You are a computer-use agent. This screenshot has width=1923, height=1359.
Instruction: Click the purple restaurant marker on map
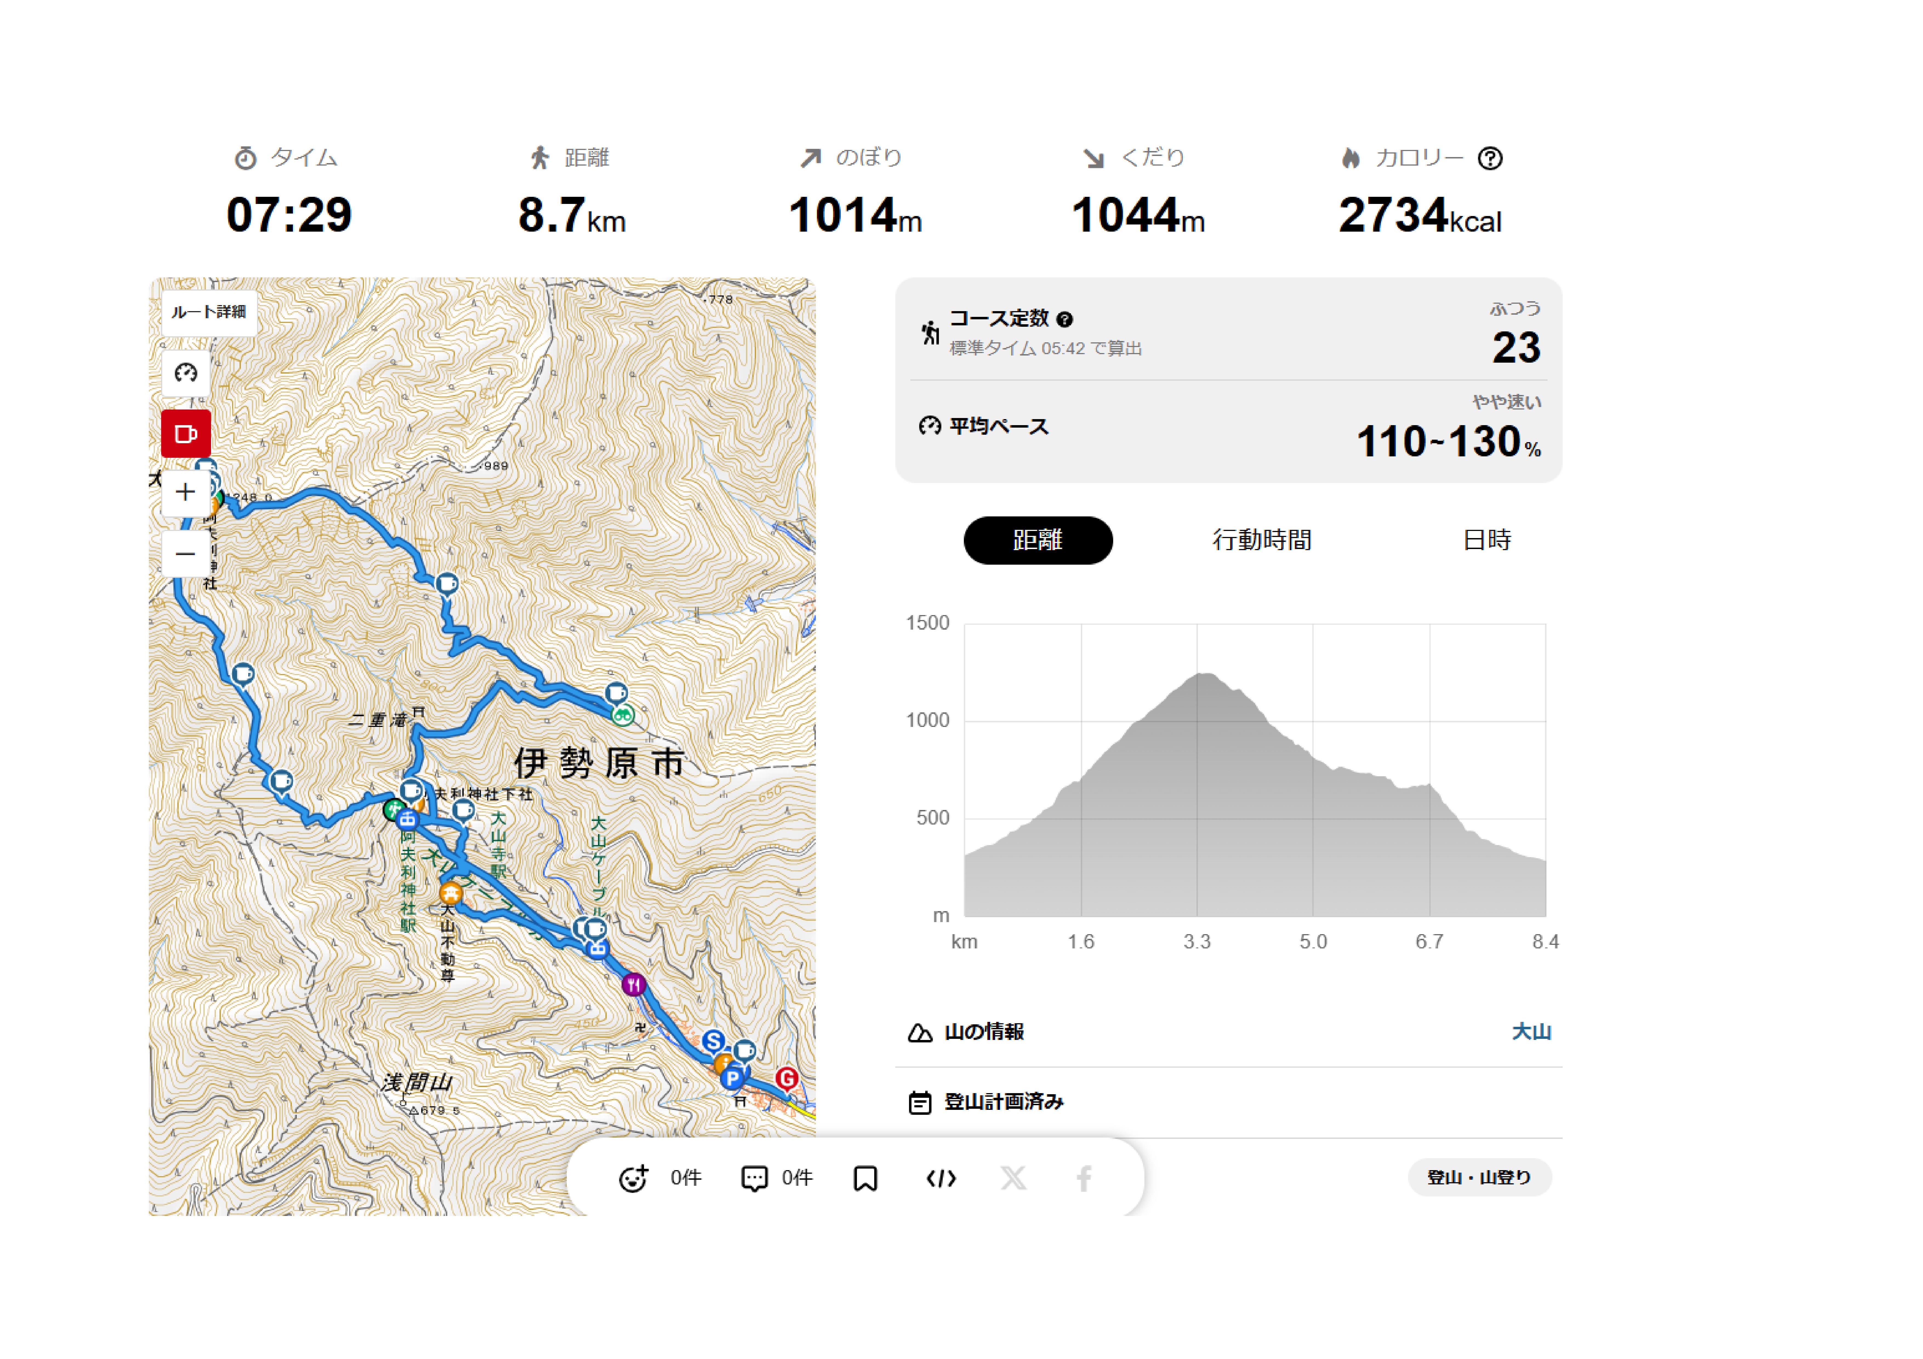click(x=634, y=985)
